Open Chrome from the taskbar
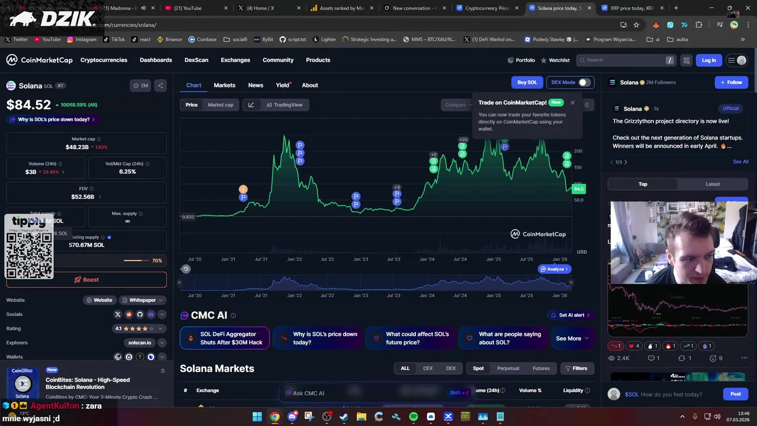Viewport: 757px width, 426px height. coord(275,417)
